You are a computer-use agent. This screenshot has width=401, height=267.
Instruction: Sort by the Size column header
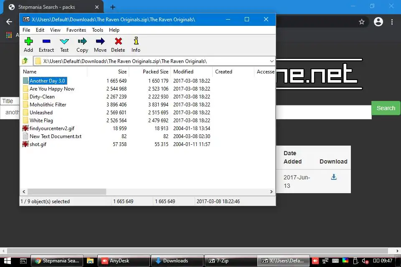pyautogui.click(x=108, y=72)
